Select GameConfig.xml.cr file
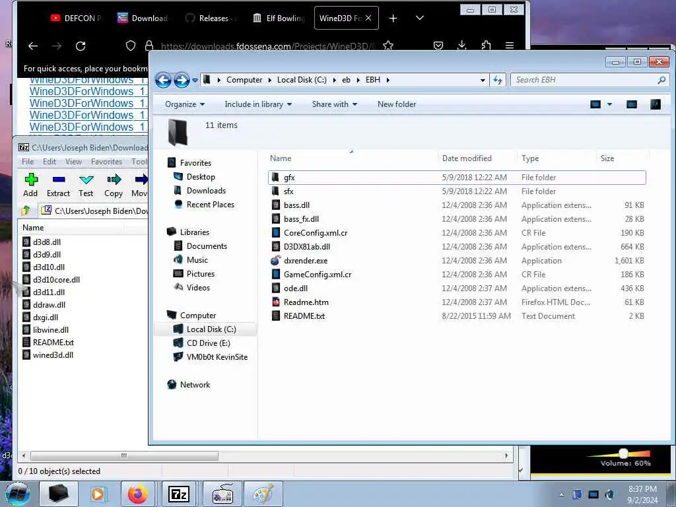 click(457, 274)
